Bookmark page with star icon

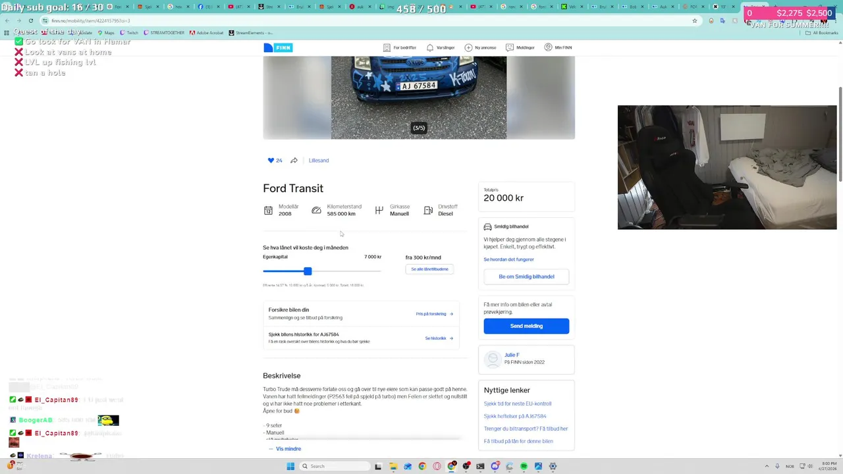click(694, 20)
